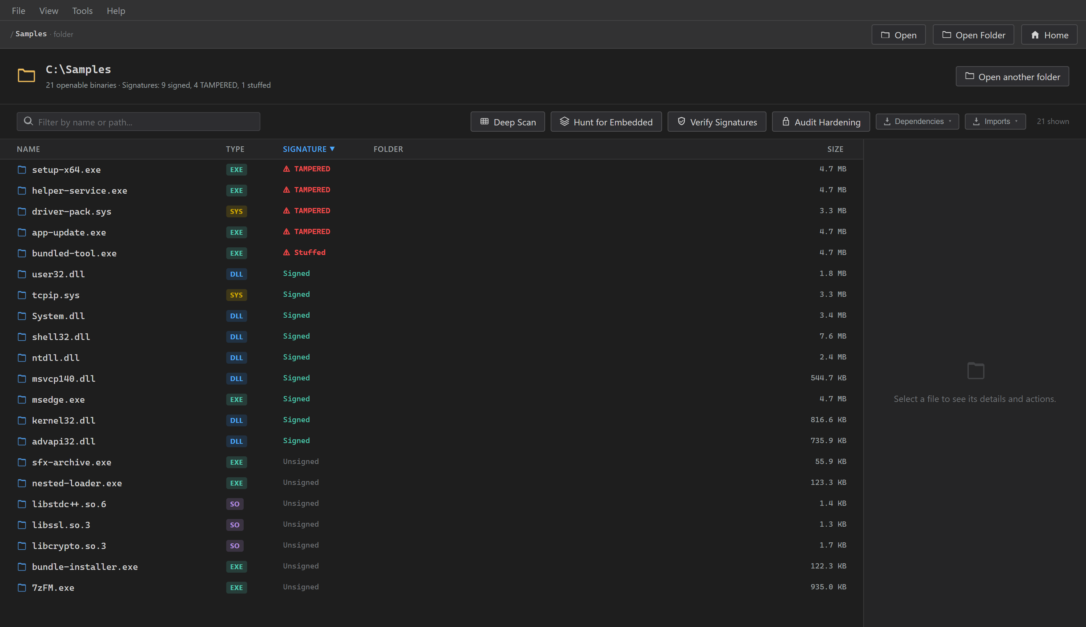The width and height of the screenshot is (1086, 627).
Task: Select the advapi32.dll file name
Action: tap(64, 441)
